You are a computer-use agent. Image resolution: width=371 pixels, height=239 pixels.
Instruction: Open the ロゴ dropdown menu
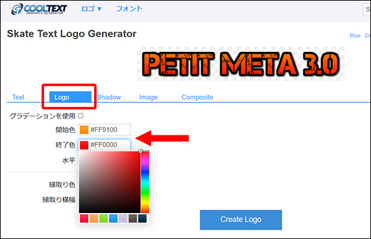tap(91, 8)
